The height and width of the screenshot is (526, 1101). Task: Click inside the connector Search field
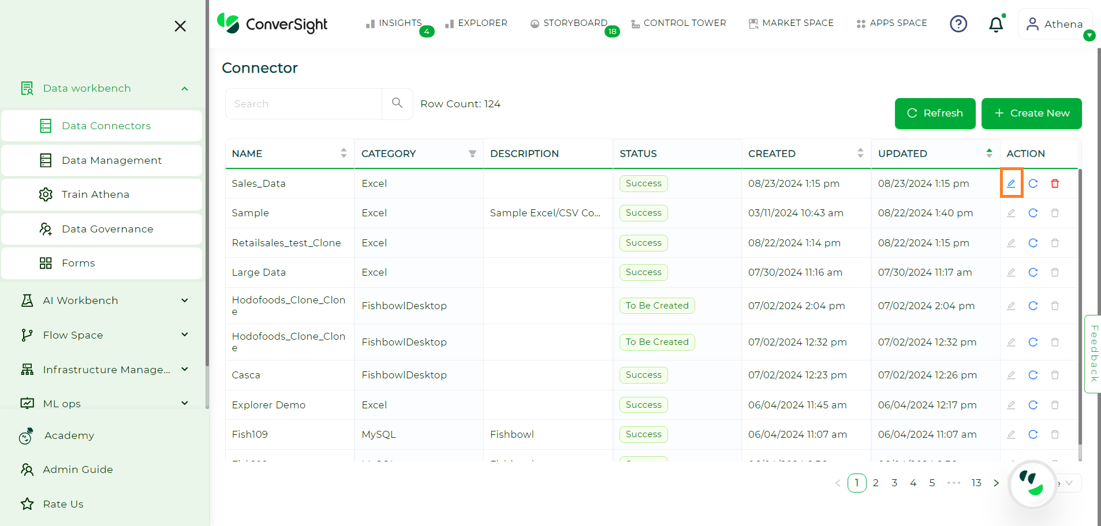click(x=304, y=104)
